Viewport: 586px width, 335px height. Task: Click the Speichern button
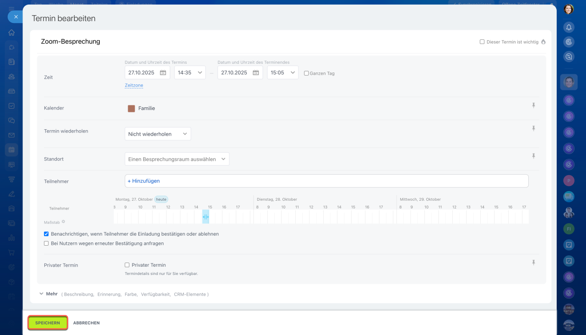pyautogui.click(x=48, y=323)
